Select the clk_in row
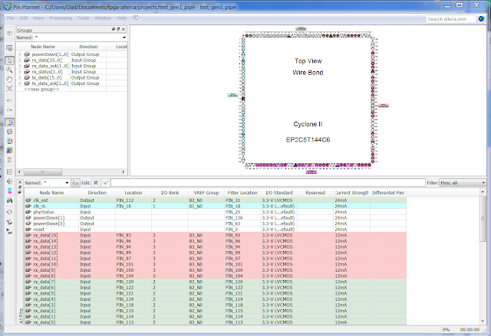Image resolution: width=491 pixels, height=336 pixels. click(x=216, y=207)
